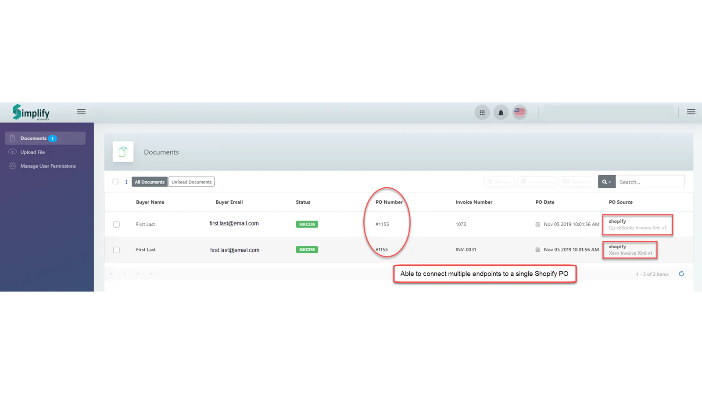
Task: Open Manage User Permissions
Action: pos(48,166)
